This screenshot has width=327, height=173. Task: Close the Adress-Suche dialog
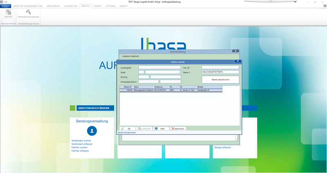(x=237, y=61)
